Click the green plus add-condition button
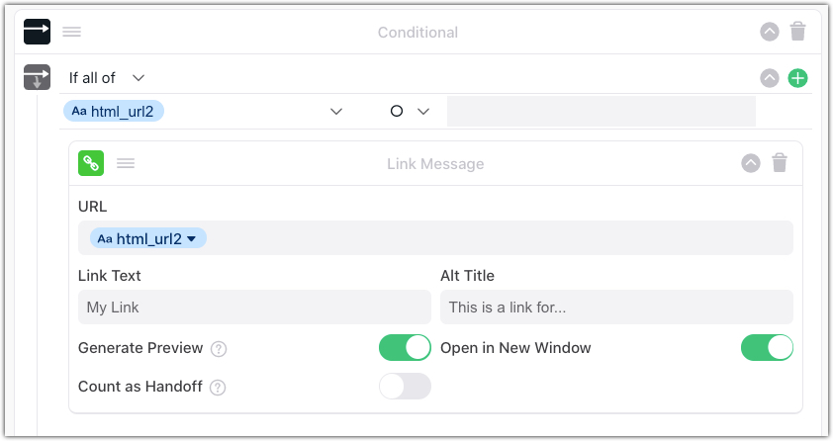Image resolution: width=833 pixels, height=441 pixels. coord(797,78)
